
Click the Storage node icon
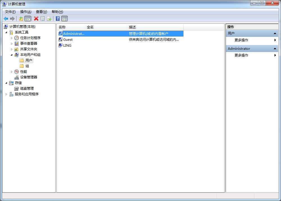(x=11, y=83)
